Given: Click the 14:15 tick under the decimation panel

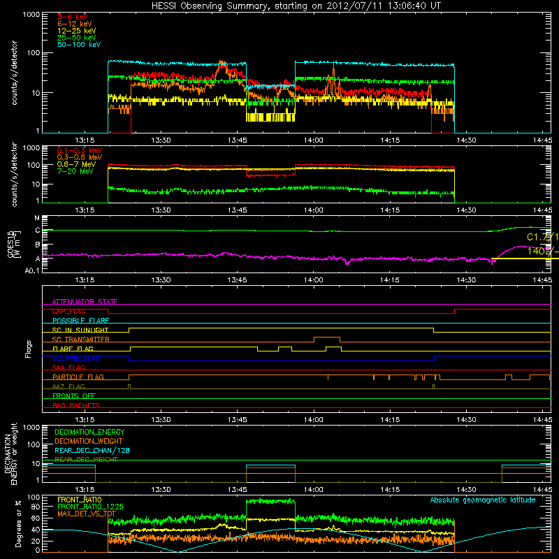Looking at the screenshot, I should click(x=390, y=490).
